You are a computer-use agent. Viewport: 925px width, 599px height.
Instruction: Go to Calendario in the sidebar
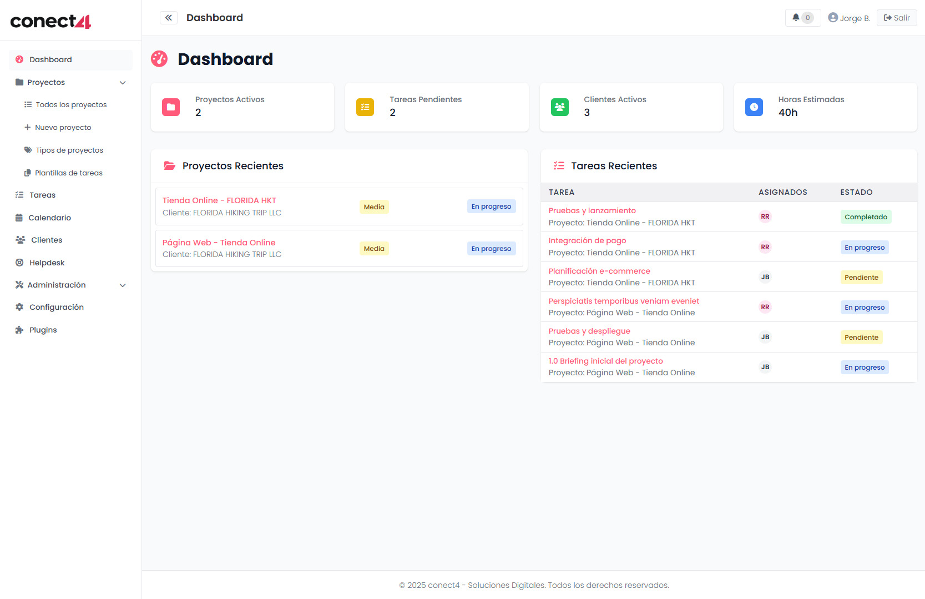[49, 218]
